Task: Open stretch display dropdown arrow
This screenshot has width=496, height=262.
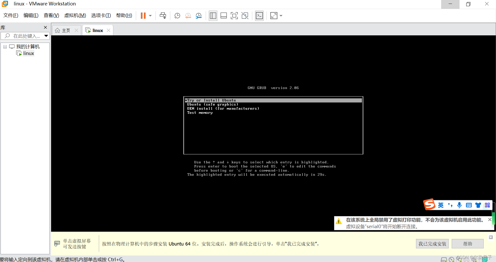Action: [x=281, y=16]
